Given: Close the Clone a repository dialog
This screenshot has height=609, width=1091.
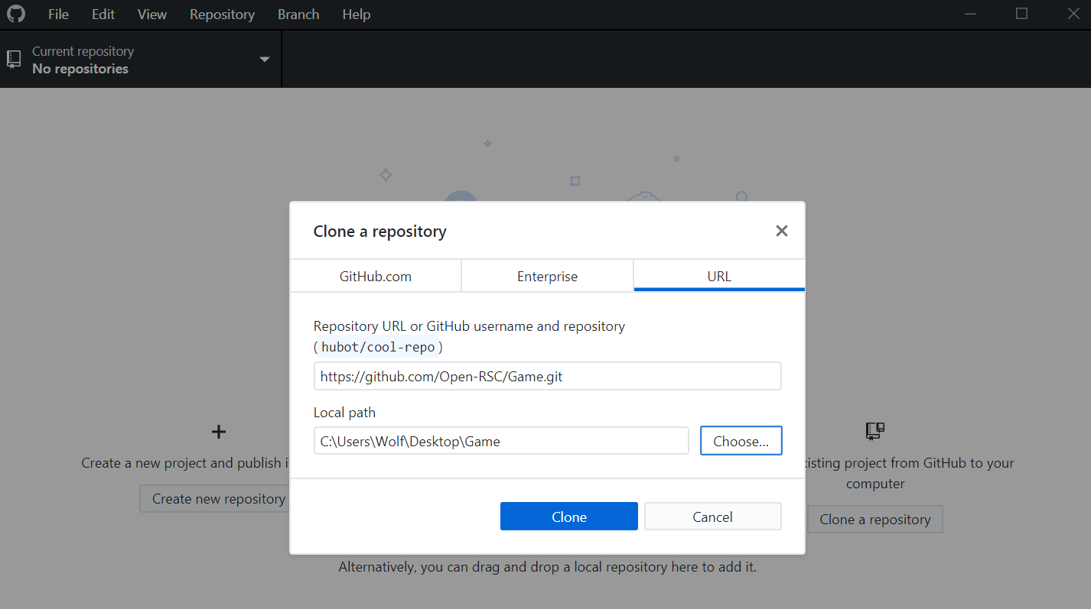Looking at the screenshot, I should [x=781, y=231].
